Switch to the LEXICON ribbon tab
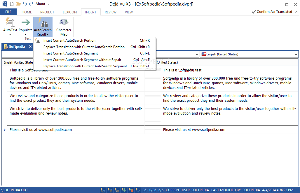Screen dimensions: 300x193 (70, 12)
